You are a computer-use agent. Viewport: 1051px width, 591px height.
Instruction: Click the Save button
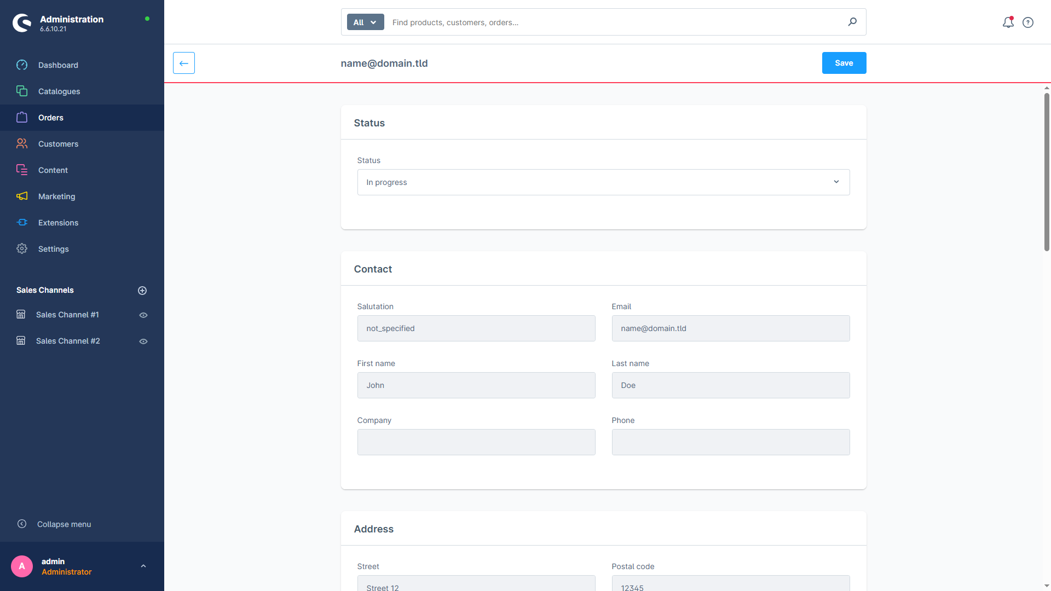(844, 63)
